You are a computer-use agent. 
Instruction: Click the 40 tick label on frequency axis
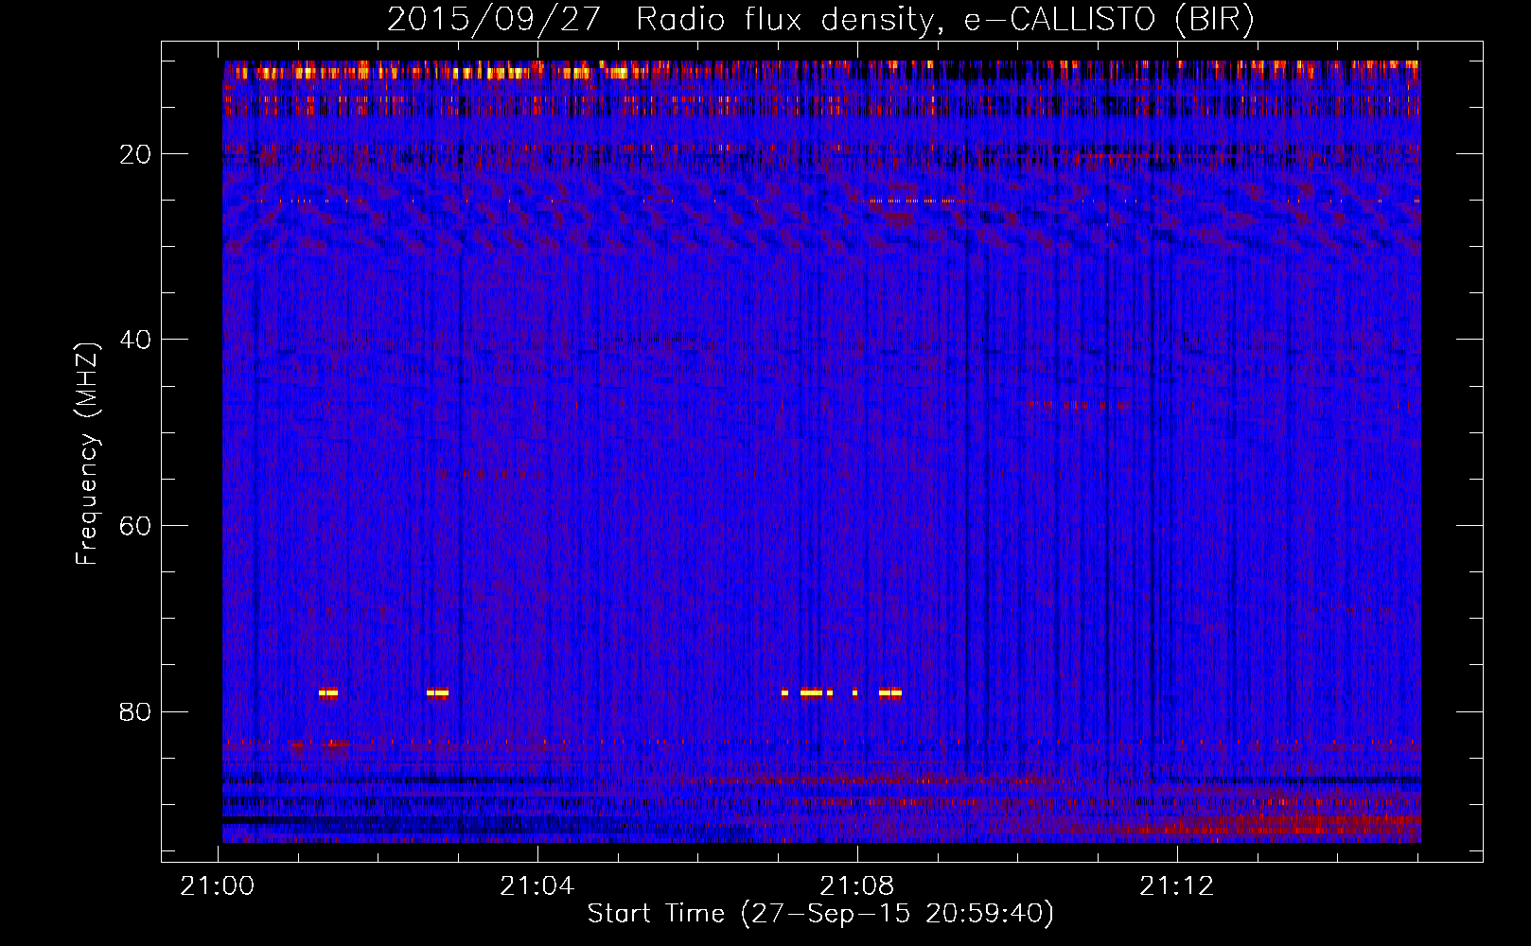tap(135, 340)
